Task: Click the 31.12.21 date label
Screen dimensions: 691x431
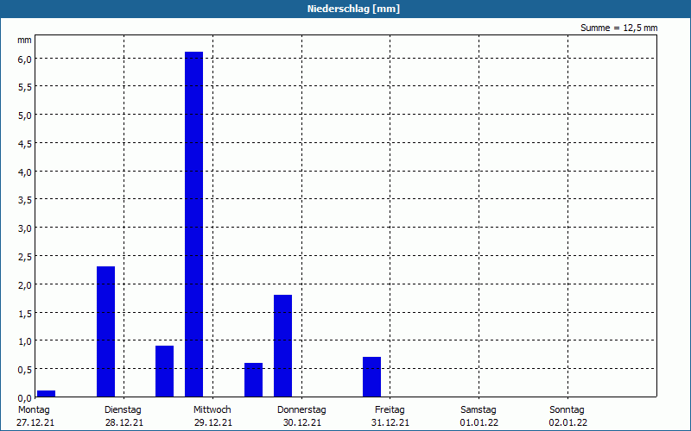Action: pos(390,423)
